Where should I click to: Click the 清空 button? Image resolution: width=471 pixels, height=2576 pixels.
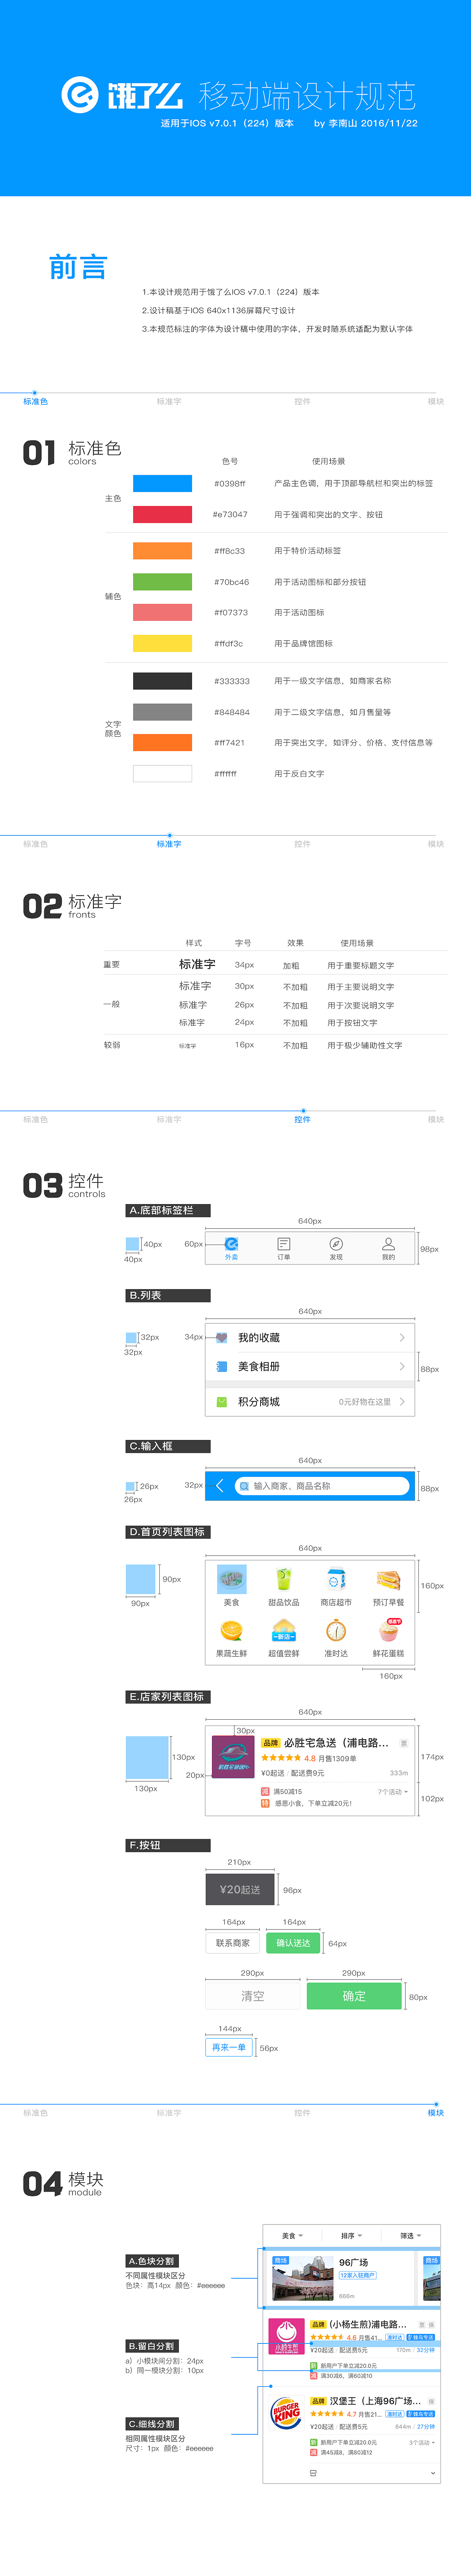pos(253,1996)
